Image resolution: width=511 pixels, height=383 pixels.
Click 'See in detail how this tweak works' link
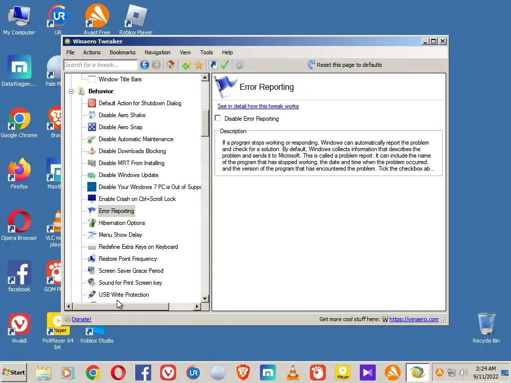pos(258,106)
